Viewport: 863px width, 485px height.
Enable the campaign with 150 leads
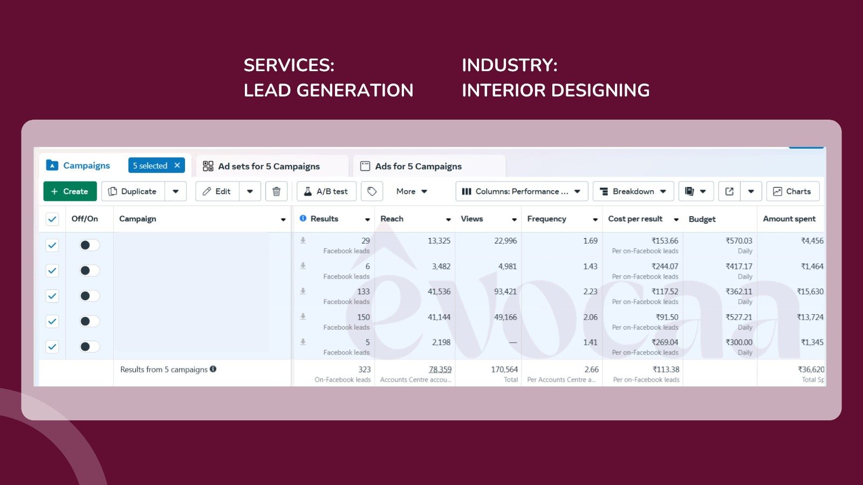pos(90,321)
